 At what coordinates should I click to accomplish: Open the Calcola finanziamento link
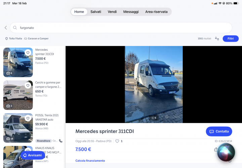tap(90, 161)
